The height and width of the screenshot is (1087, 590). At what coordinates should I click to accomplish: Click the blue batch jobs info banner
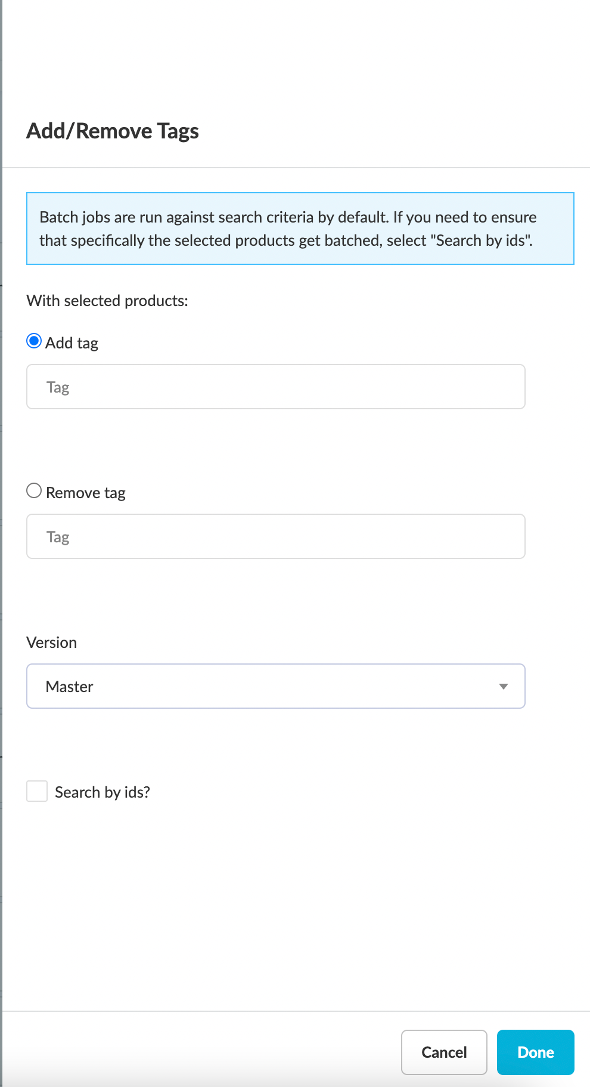point(300,228)
